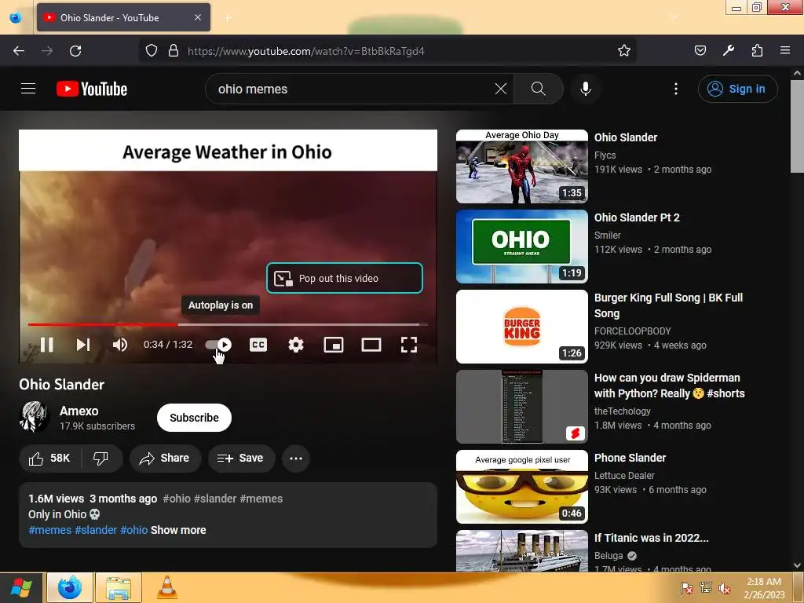Open Firefox application menu
Screen dimensions: 804x603
pyautogui.click(x=785, y=51)
